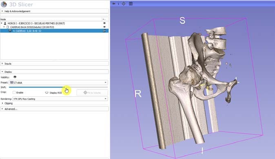
Task: Collapse the HOROS I patient tree node
Action: 2,23
